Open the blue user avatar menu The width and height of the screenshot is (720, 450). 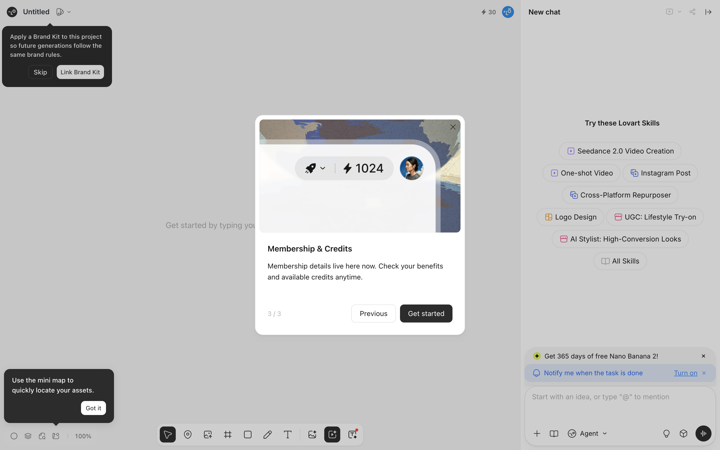tap(508, 12)
